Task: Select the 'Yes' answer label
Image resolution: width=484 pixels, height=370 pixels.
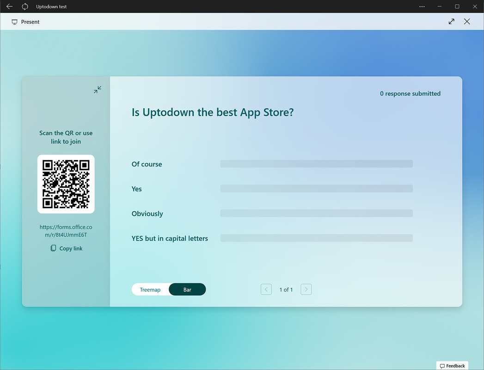Action: [136, 189]
